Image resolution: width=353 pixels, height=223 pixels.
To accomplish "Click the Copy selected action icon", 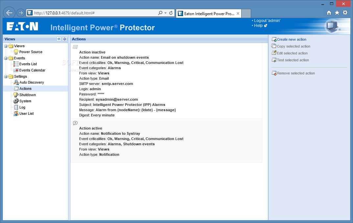I will [x=274, y=46].
